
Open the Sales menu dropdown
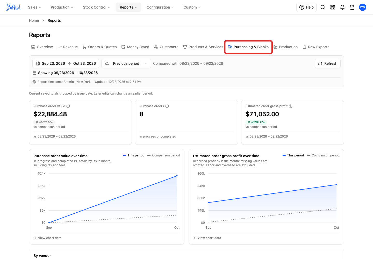(x=34, y=7)
